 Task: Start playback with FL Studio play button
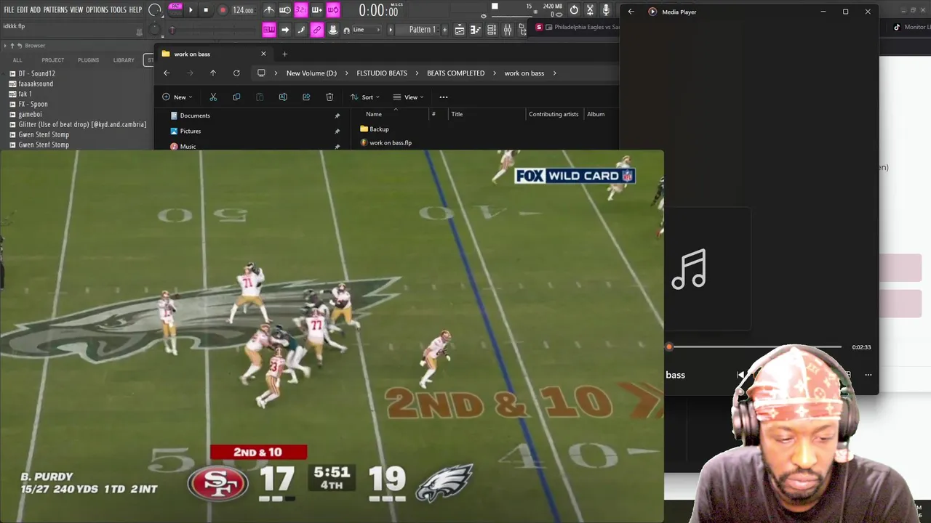[x=191, y=10]
